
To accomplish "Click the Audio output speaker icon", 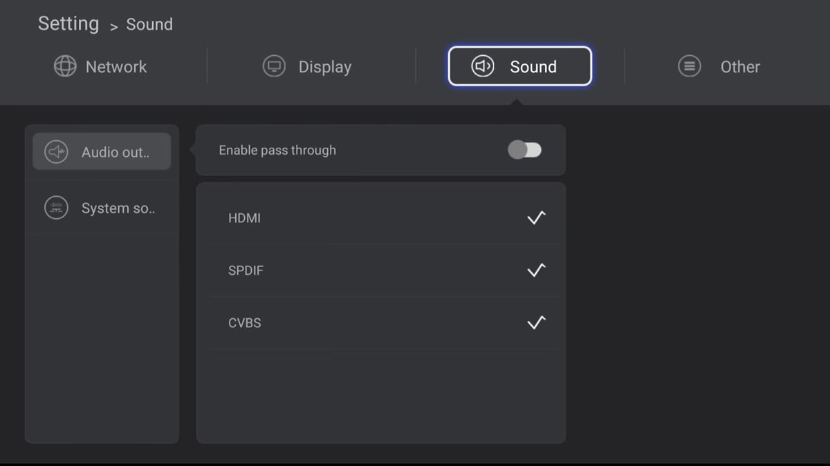I will pyautogui.click(x=56, y=152).
